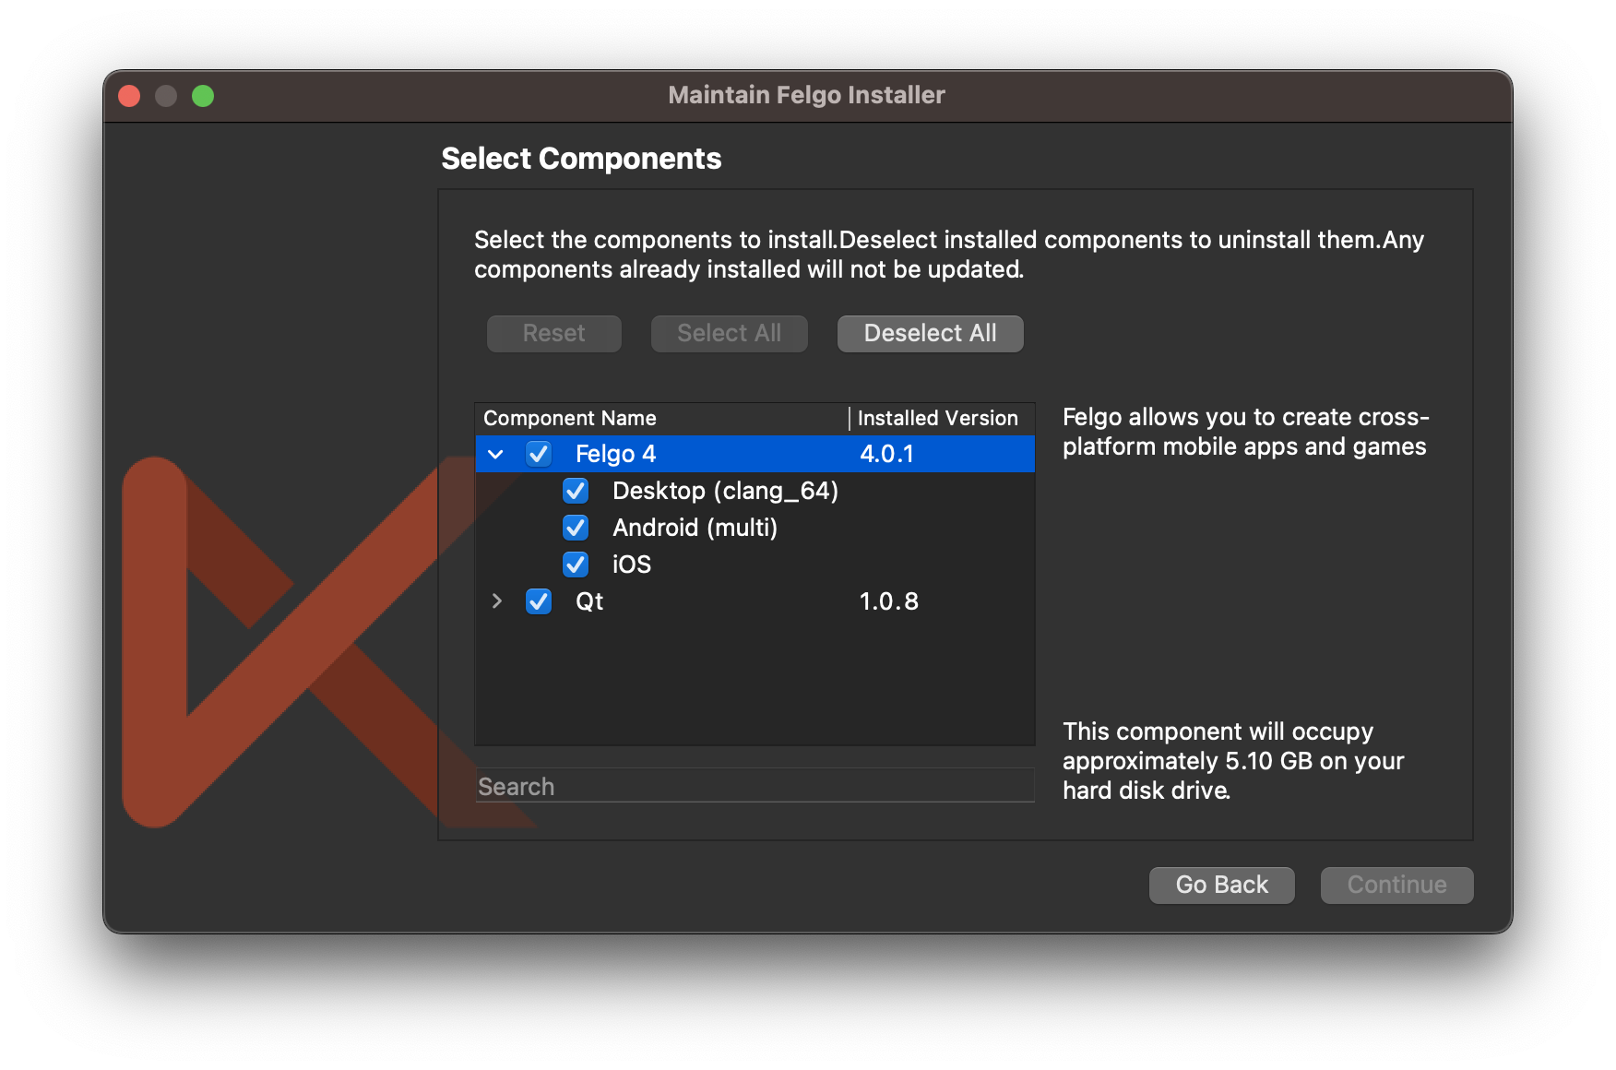This screenshot has width=1616, height=1070.
Task: Select the Felgo 4 row label
Action: tap(616, 454)
